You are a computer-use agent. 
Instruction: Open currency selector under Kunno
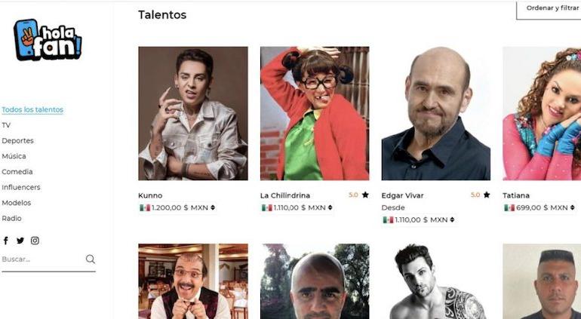(x=213, y=208)
